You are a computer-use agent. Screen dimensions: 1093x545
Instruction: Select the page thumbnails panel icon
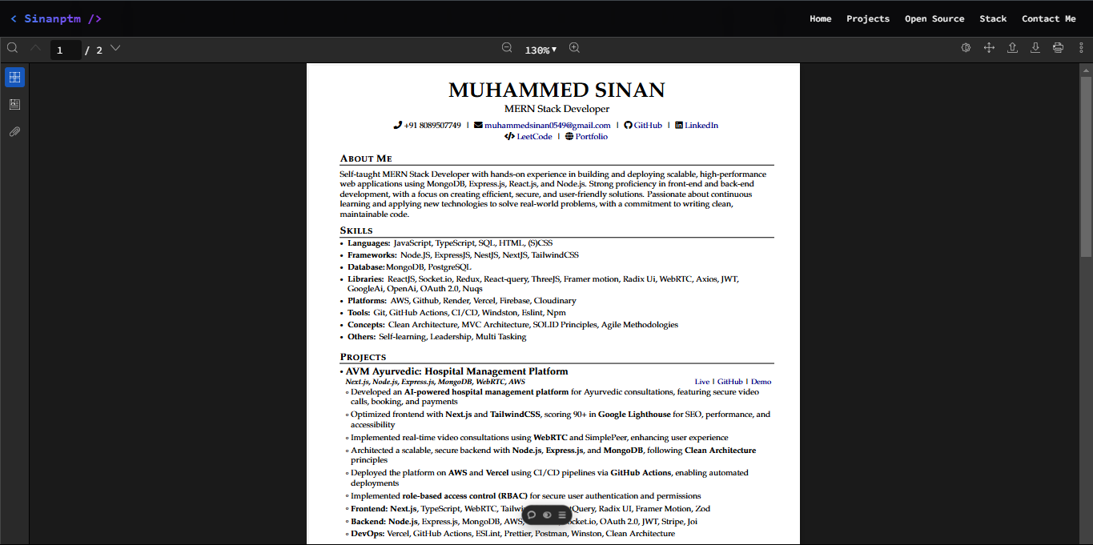(14, 76)
